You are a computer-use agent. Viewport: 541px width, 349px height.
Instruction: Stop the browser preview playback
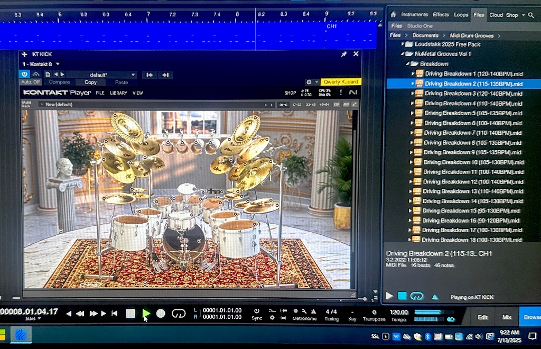402,296
